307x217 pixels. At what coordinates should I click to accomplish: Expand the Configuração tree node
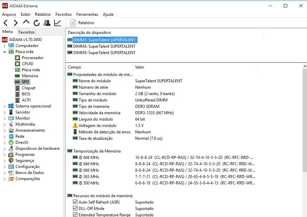(4, 167)
